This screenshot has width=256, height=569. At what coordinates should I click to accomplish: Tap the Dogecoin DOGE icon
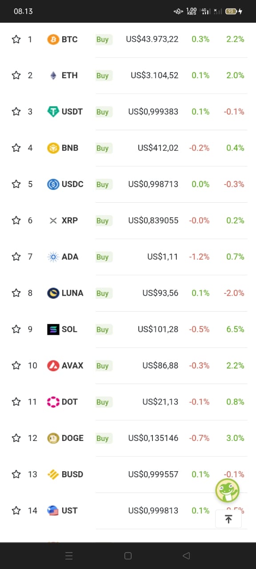(x=53, y=438)
